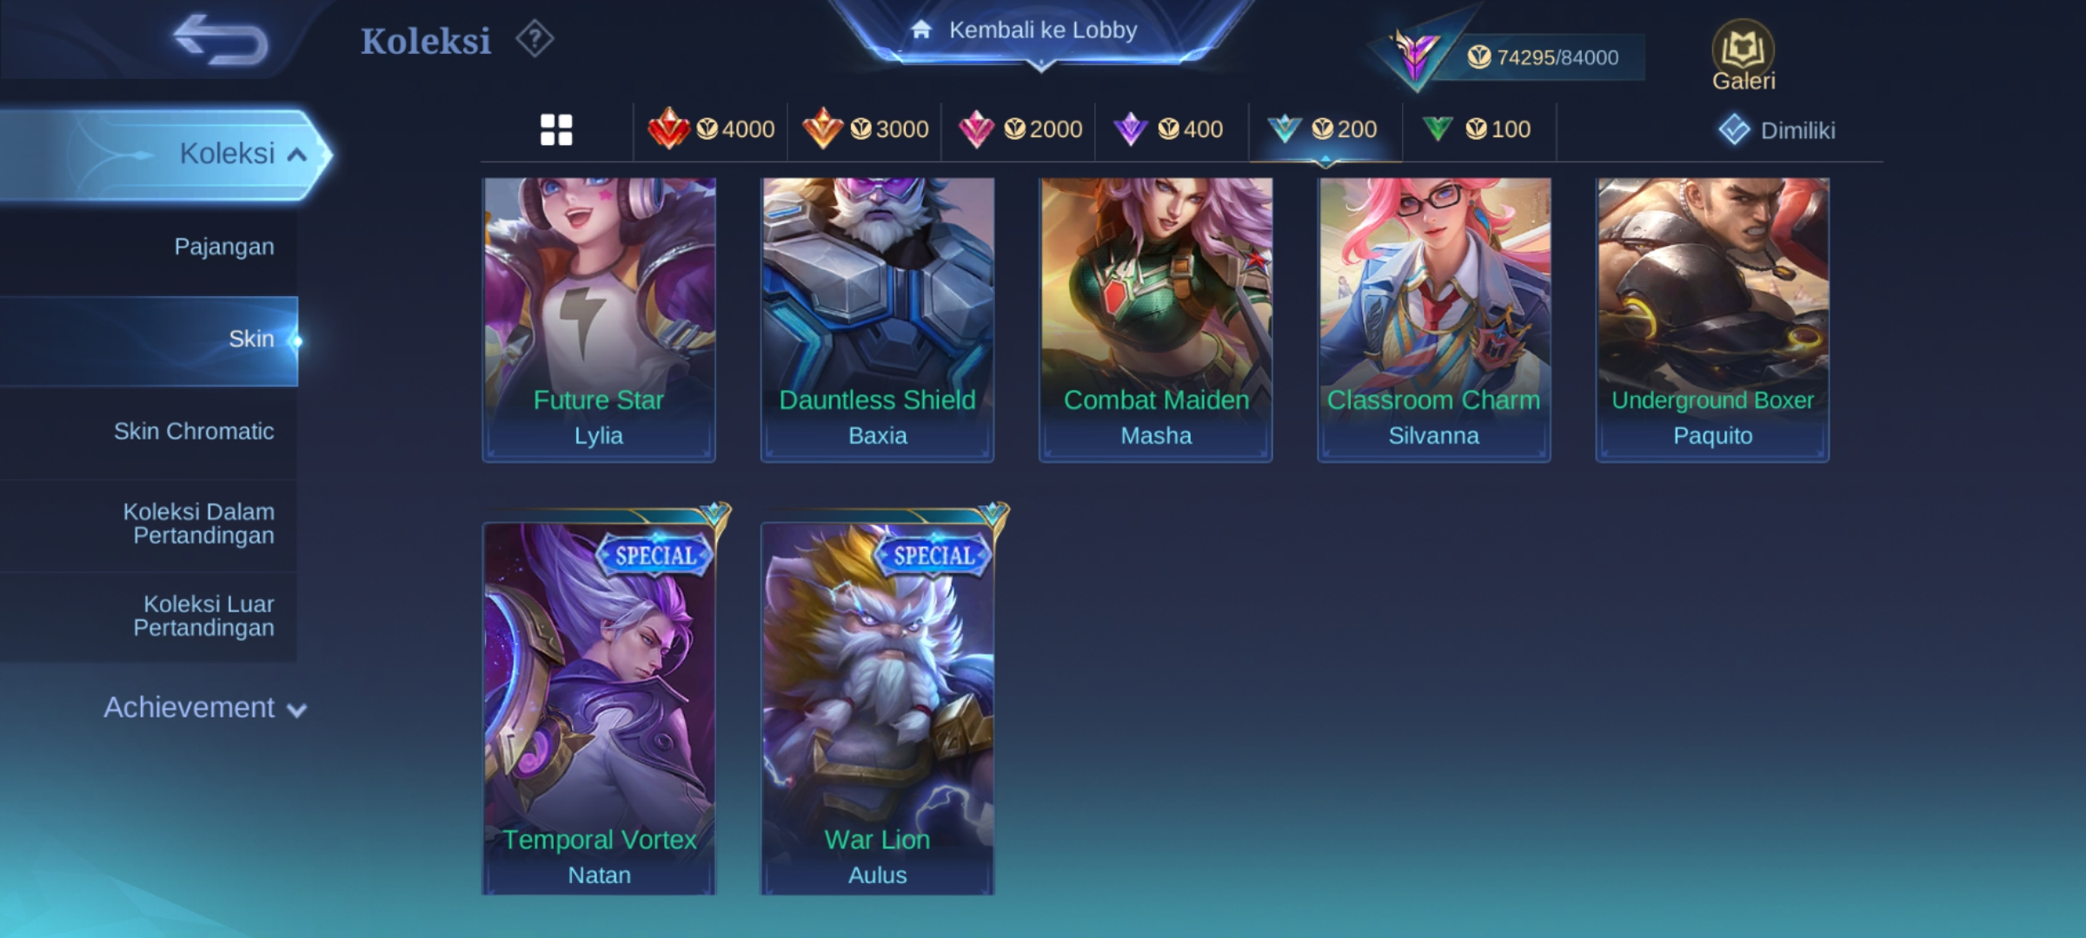Filter by pink 2000-point gem tier

pyautogui.click(x=1019, y=130)
